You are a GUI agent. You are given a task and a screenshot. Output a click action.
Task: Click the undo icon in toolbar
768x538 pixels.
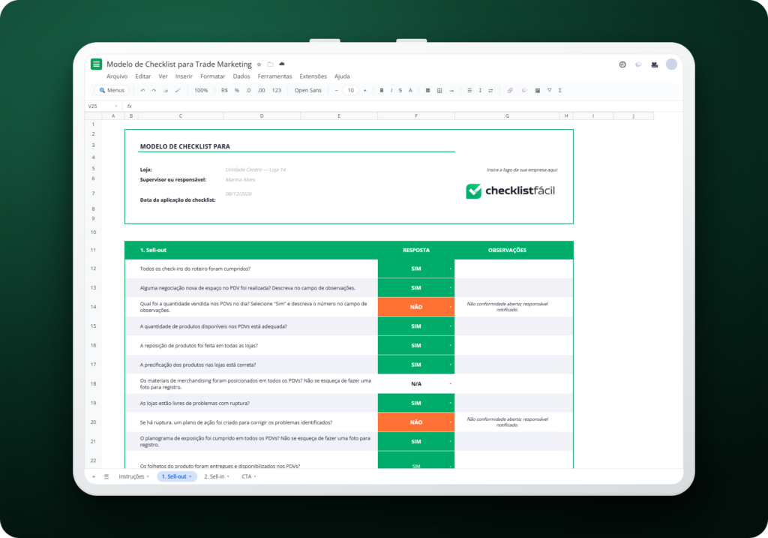point(142,91)
